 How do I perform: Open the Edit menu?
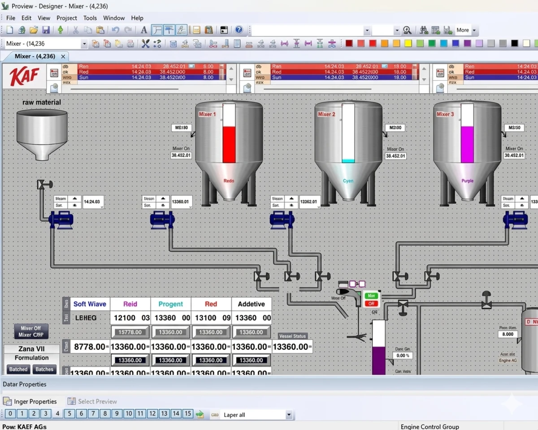coord(26,18)
